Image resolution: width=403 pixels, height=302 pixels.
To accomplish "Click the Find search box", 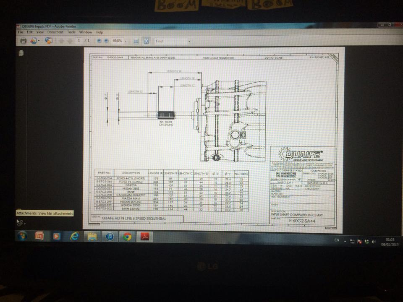I will pos(171,41).
